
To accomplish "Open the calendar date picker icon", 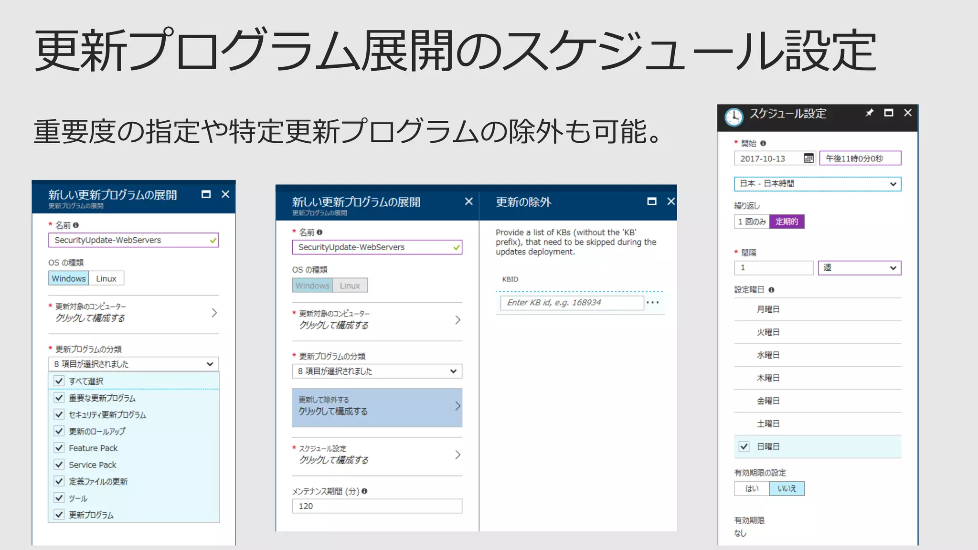I will [808, 159].
